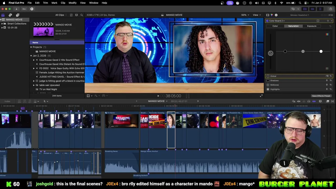This screenshot has width=336, height=189.
Task: Switch to the Exposure tab
Action: point(312,26)
